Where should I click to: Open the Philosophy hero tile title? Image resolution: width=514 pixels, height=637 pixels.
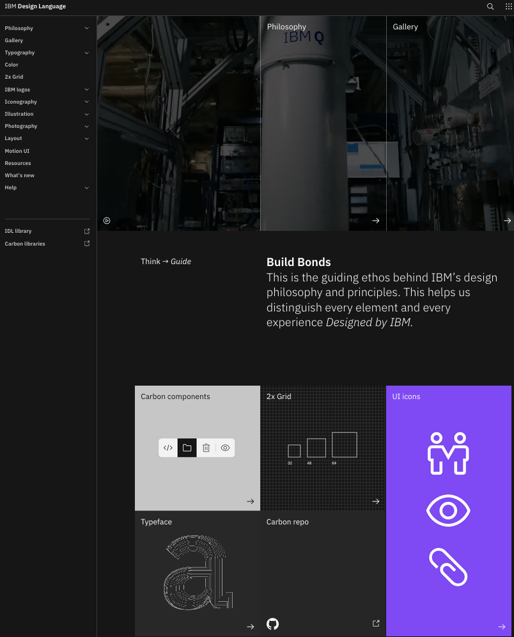tap(286, 27)
